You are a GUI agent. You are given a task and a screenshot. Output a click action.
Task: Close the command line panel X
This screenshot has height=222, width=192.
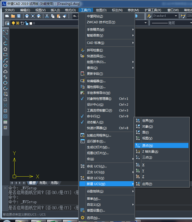(x=5, y=188)
